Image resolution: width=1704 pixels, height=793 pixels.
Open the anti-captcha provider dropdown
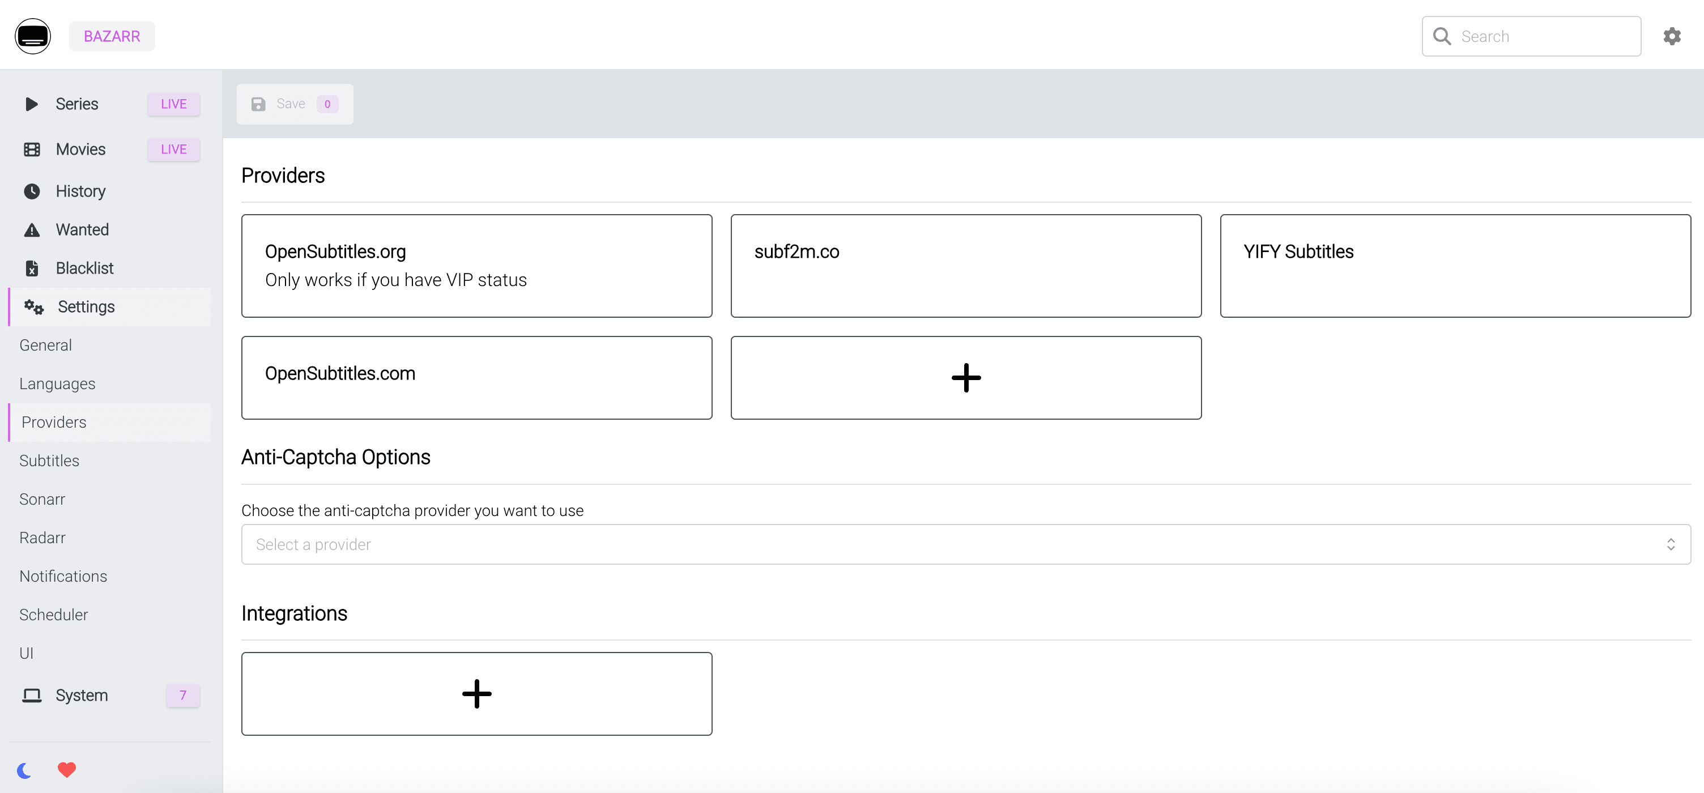tap(965, 544)
